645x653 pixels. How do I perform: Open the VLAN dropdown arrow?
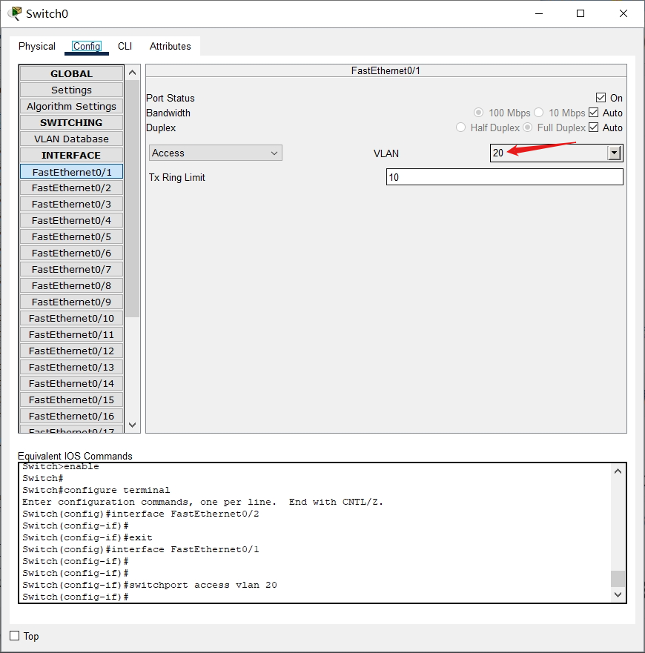click(x=614, y=153)
